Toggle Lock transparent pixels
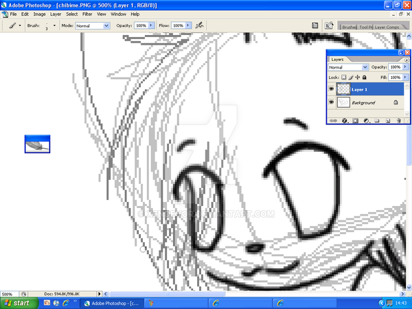The width and height of the screenshot is (412, 309). [344, 77]
